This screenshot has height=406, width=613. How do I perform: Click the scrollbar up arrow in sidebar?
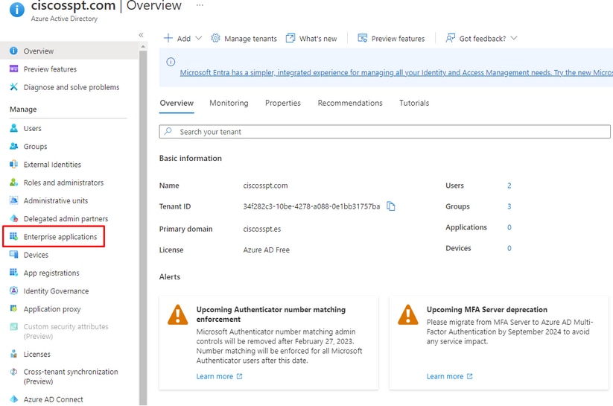(143, 46)
